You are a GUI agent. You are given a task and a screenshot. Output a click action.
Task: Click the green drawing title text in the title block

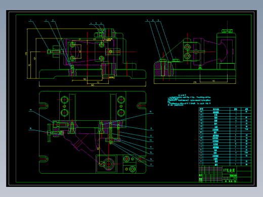pos(229,171)
